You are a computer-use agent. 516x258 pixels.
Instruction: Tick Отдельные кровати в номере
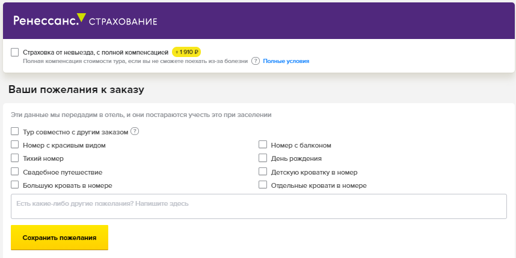tap(263, 184)
